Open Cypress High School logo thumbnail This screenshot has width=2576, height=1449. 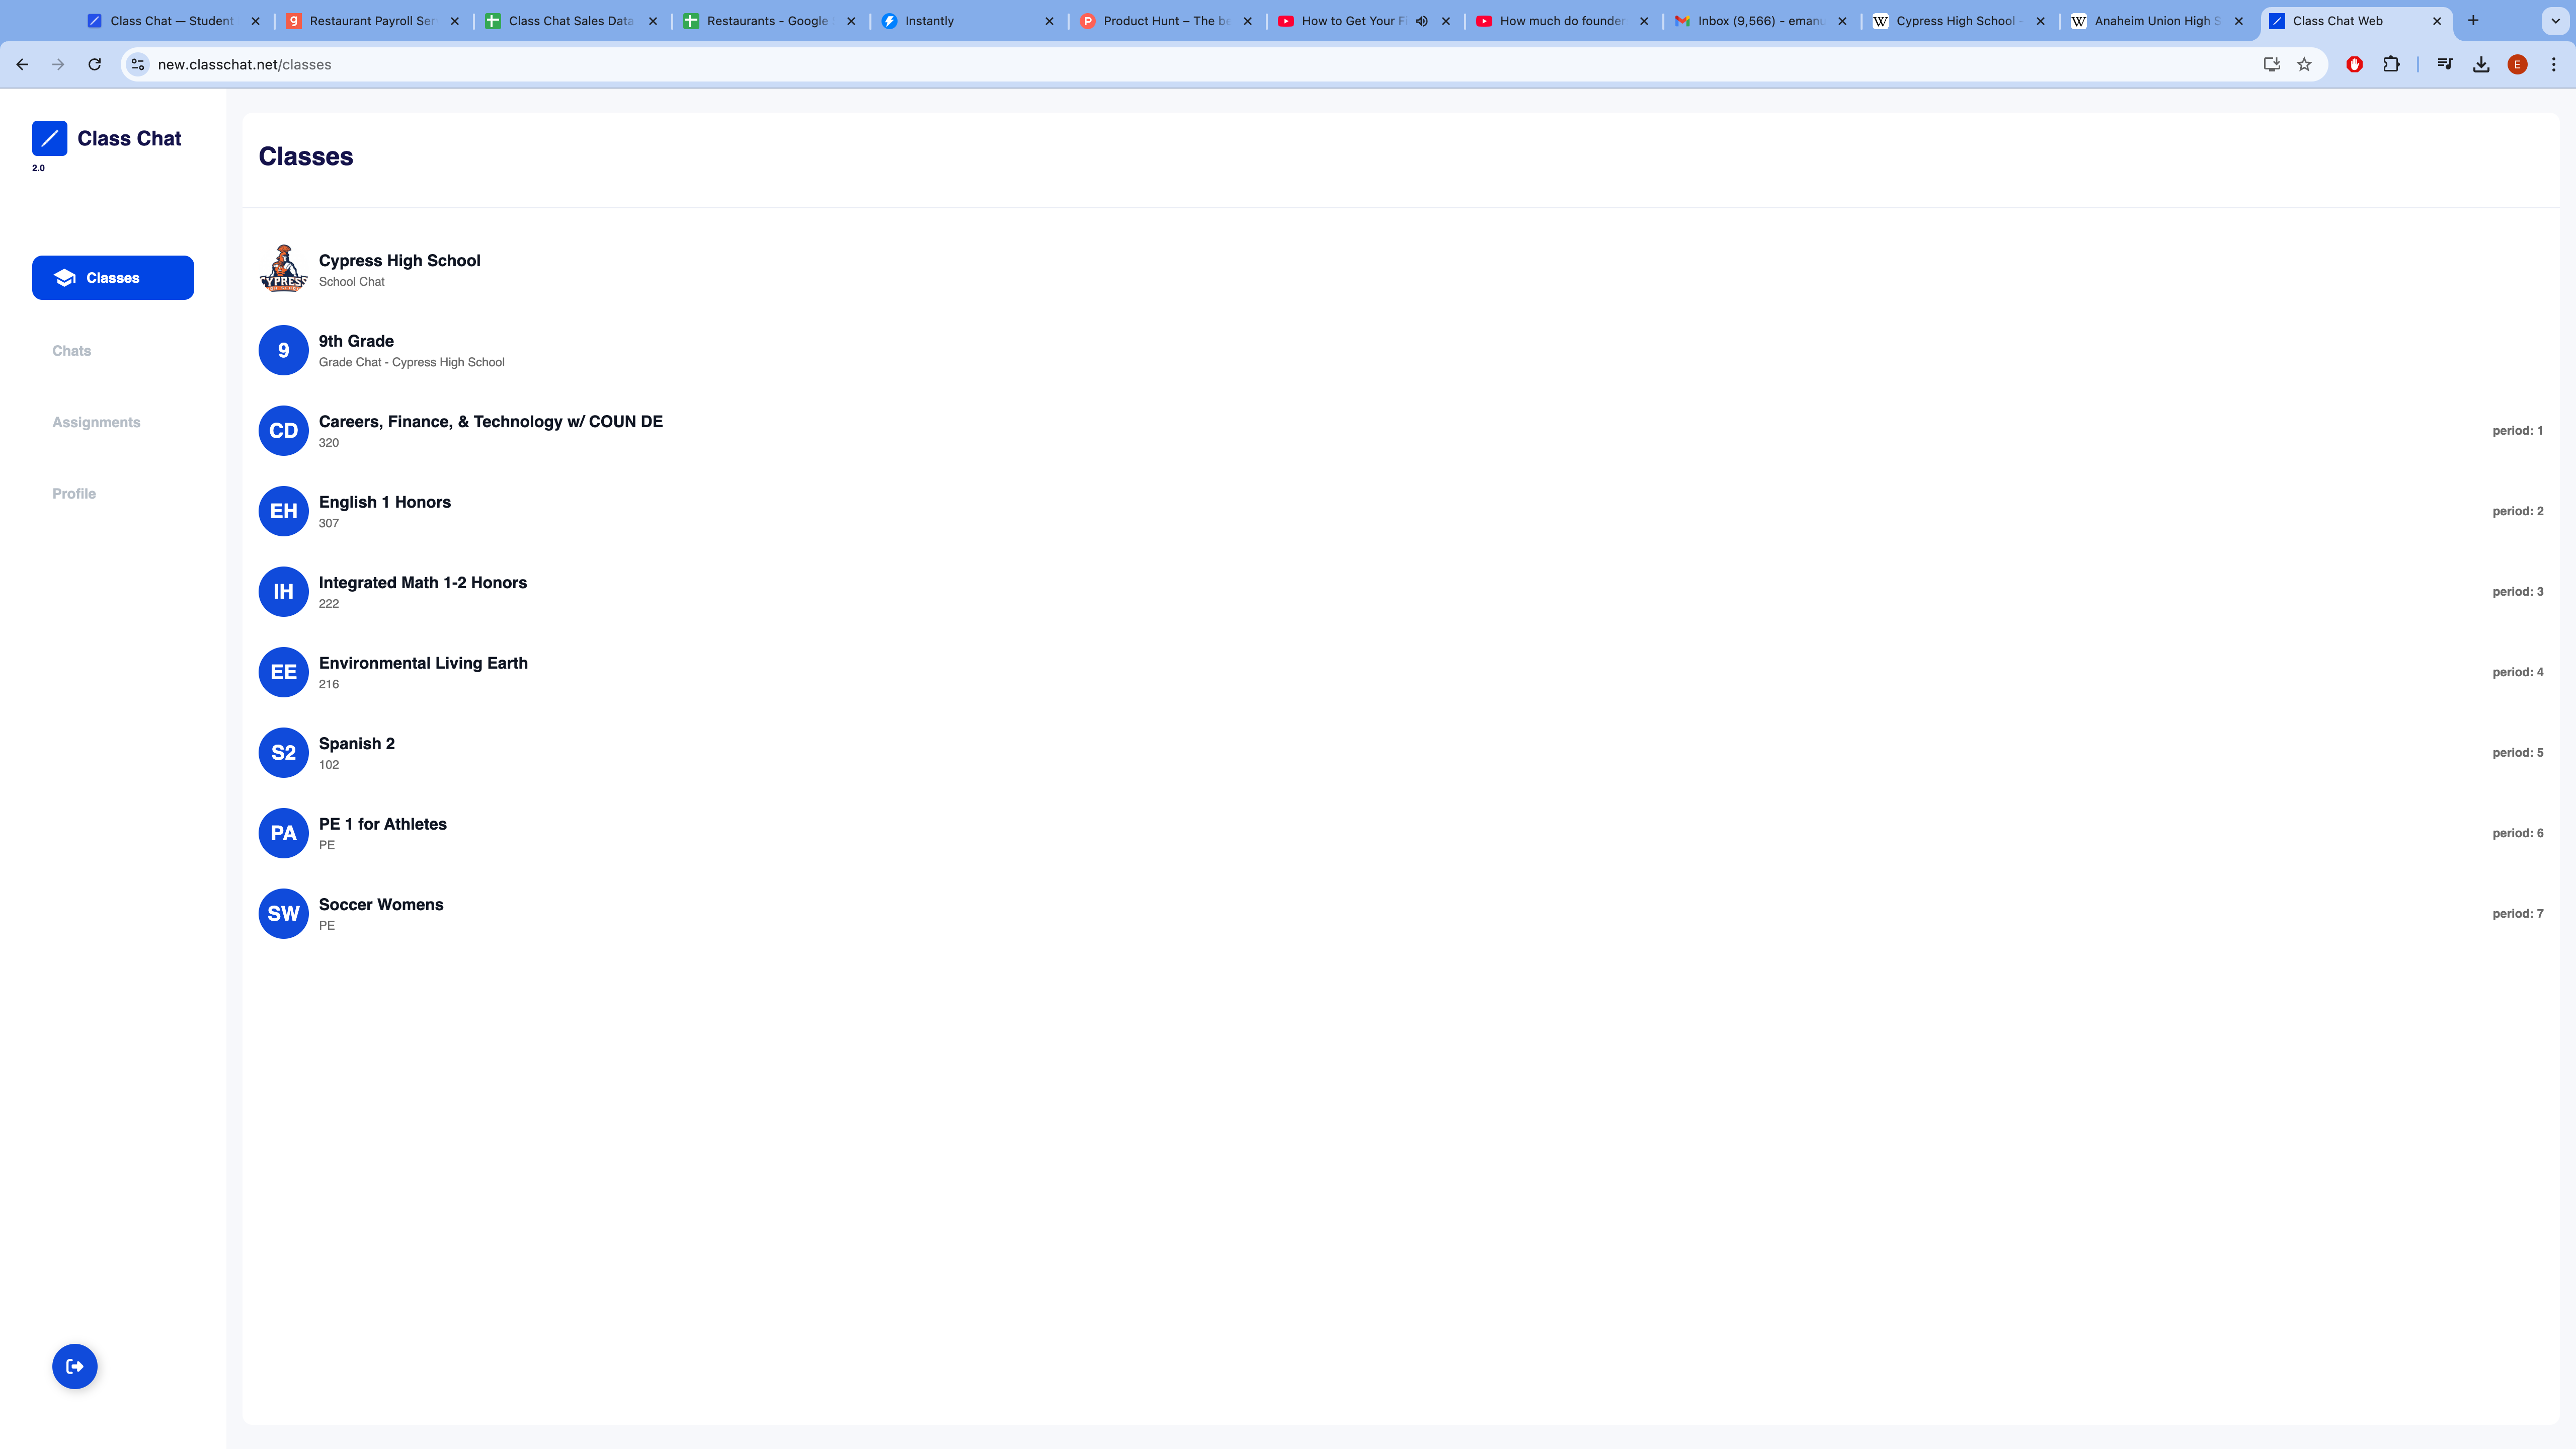click(283, 269)
